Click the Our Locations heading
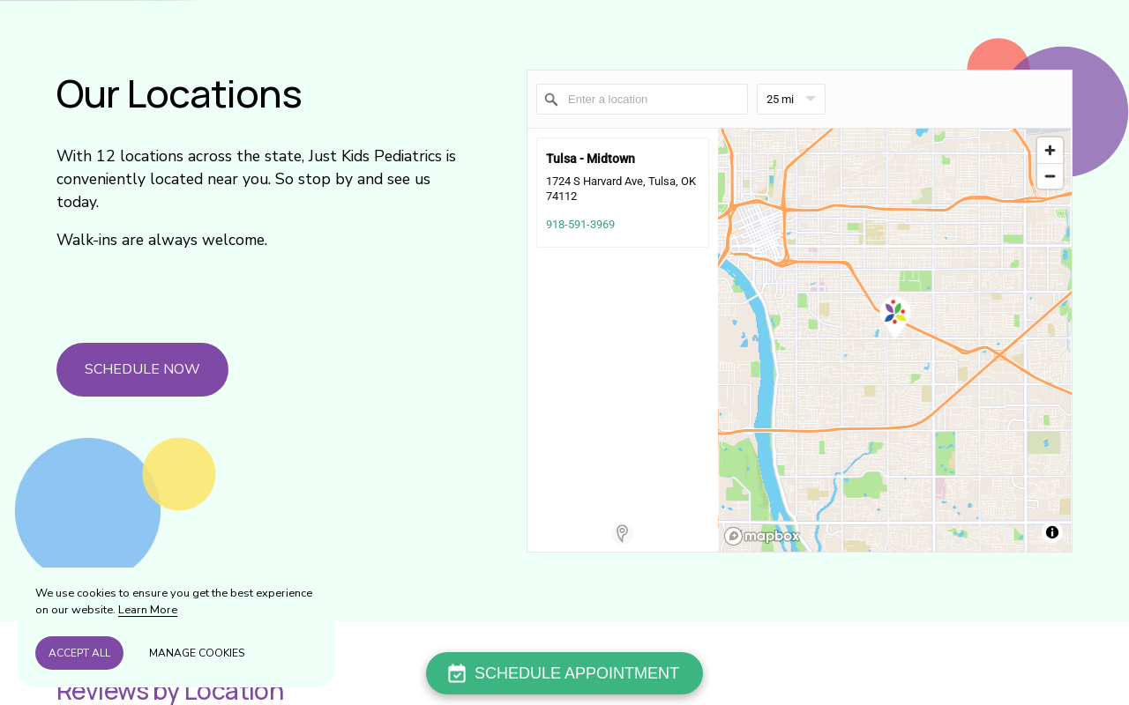Viewport: 1129px width, 705px height. (179, 94)
